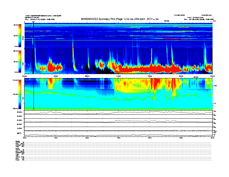This screenshot has width=229, height=177.
Task: Click the 20.00 label on RAD2 scale
Action: pos(16,36)
